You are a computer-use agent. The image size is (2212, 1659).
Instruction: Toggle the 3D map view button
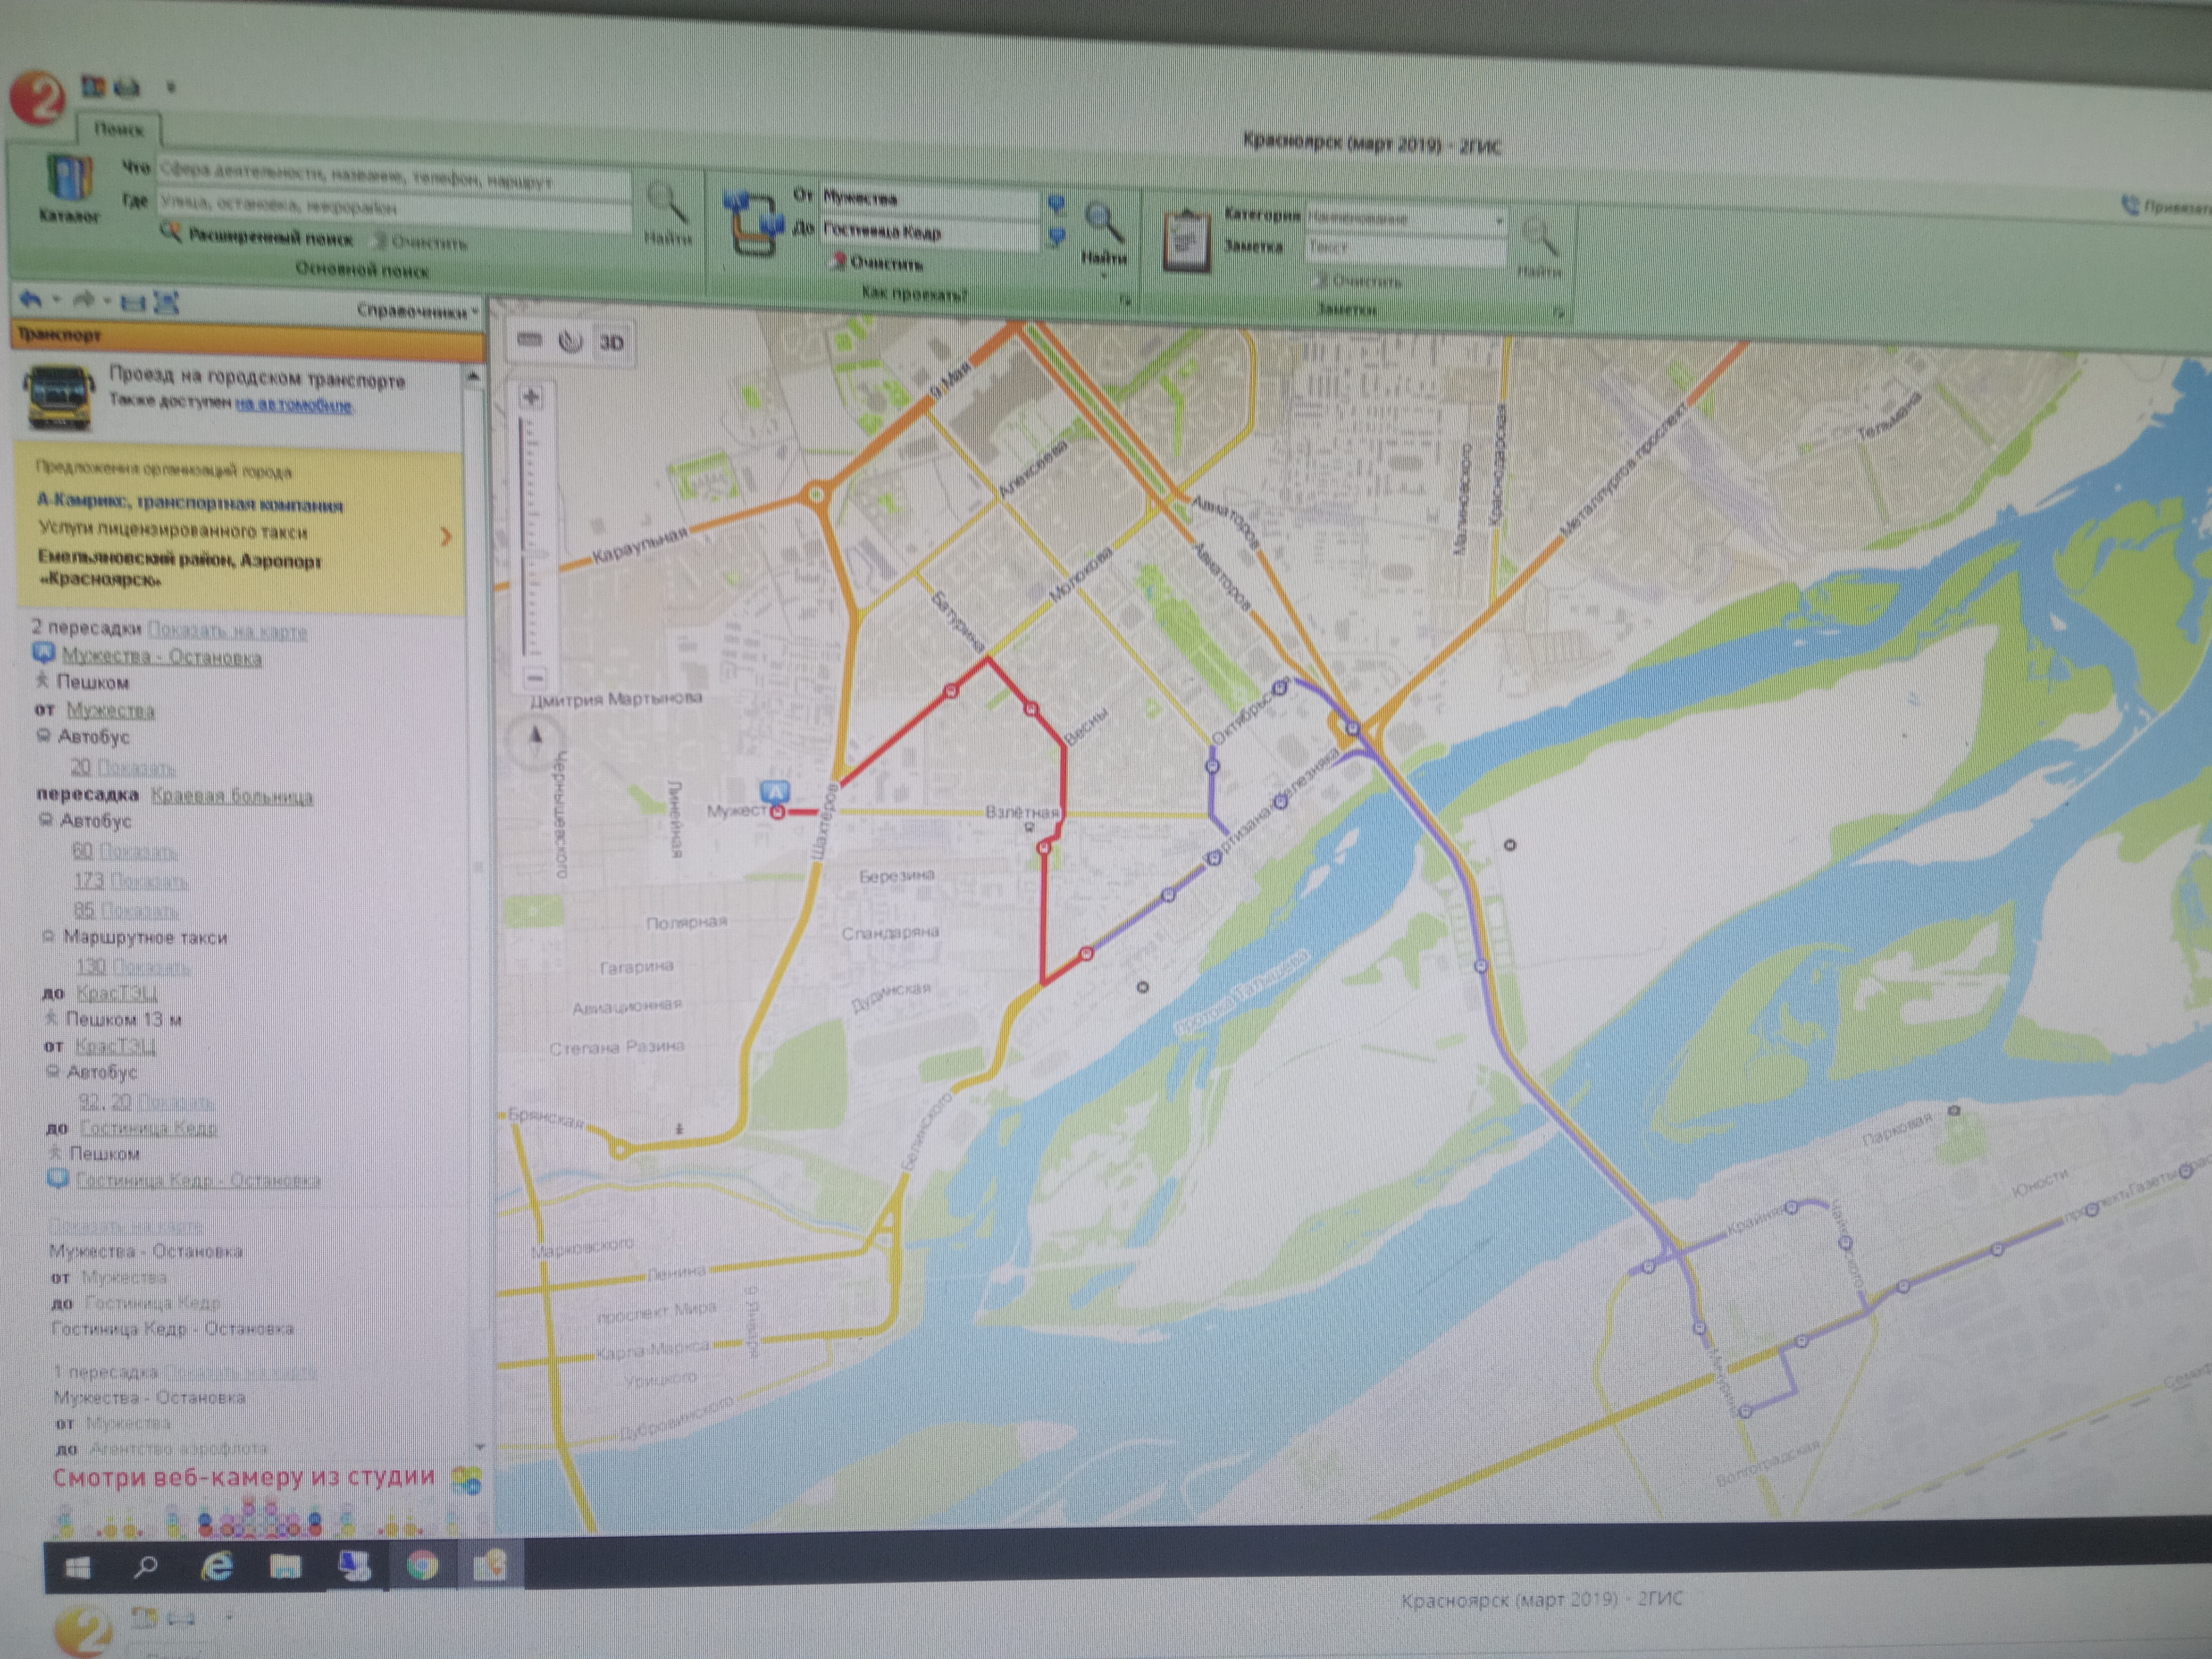point(611,343)
